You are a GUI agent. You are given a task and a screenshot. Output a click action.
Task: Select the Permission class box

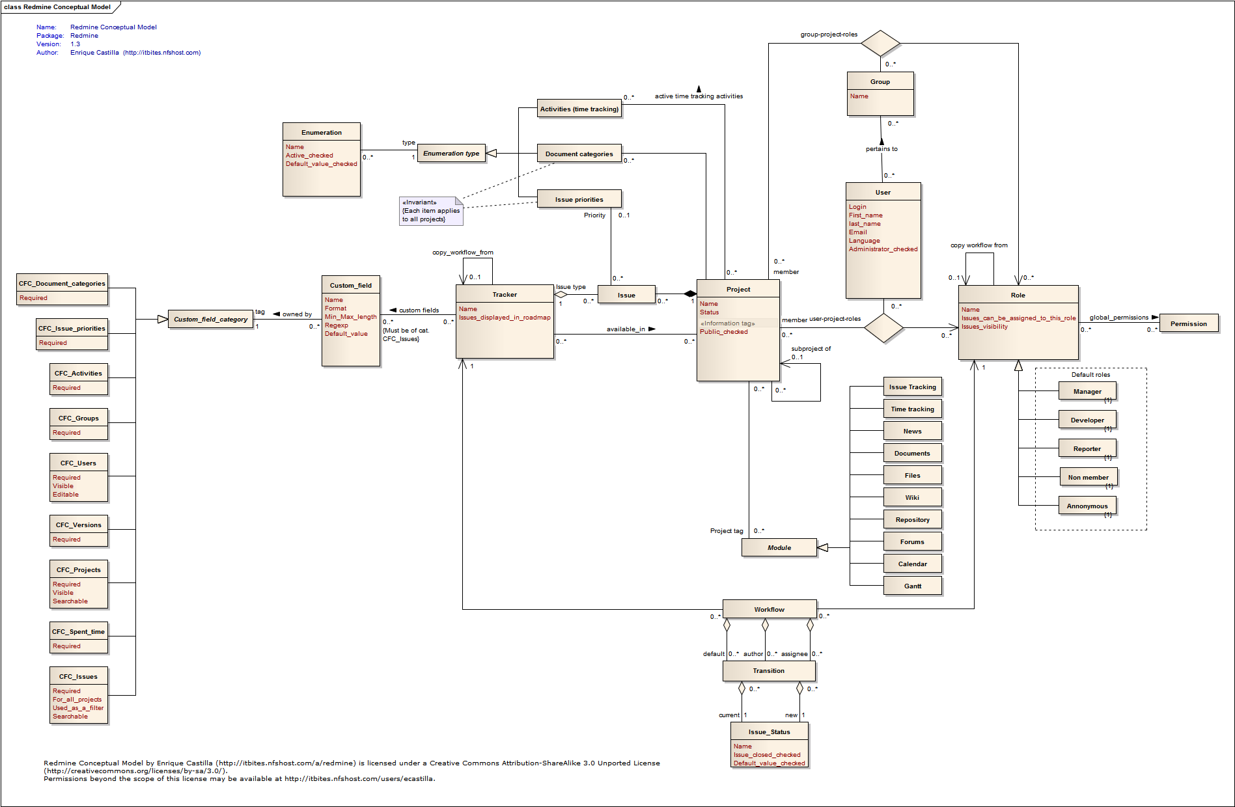(x=1188, y=323)
